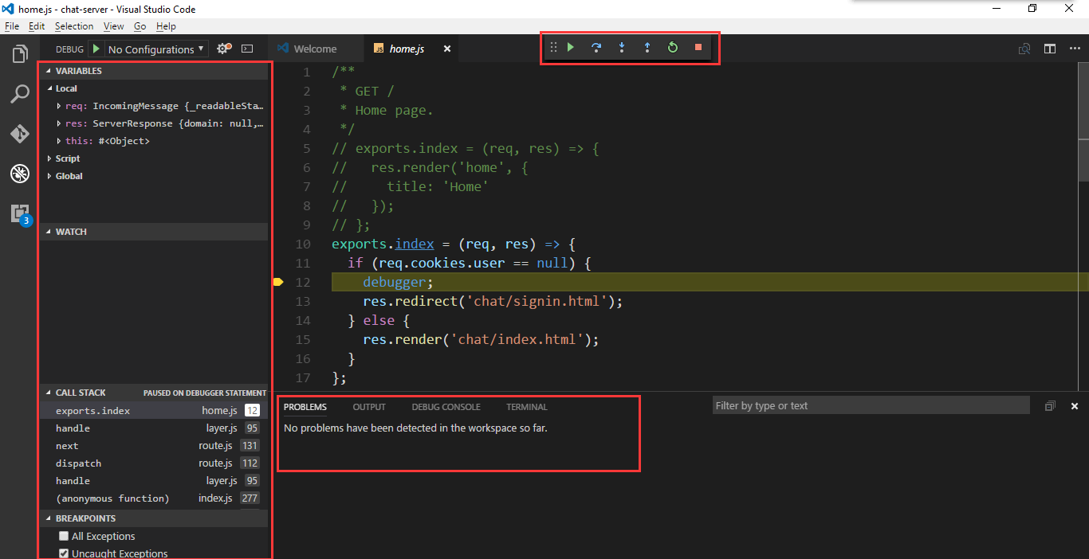This screenshot has width=1089, height=559.
Task: Expand the req variable
Action: point(59,106)
